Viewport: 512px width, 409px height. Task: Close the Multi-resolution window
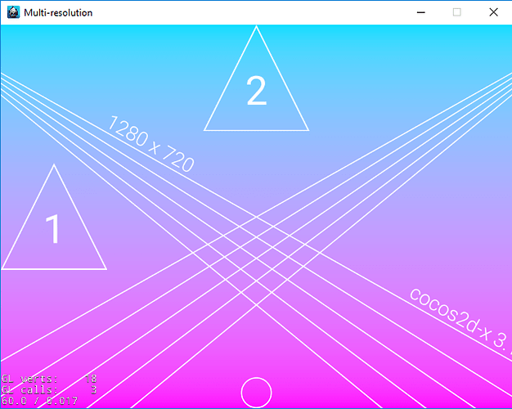pyautogui.click(x=493, y=12)
